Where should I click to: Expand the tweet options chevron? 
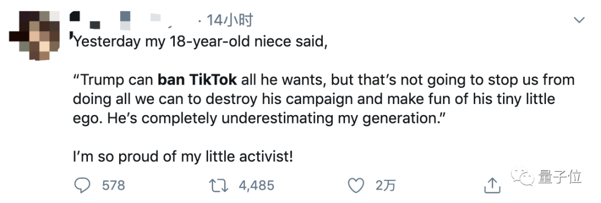[x=579, y=20]
